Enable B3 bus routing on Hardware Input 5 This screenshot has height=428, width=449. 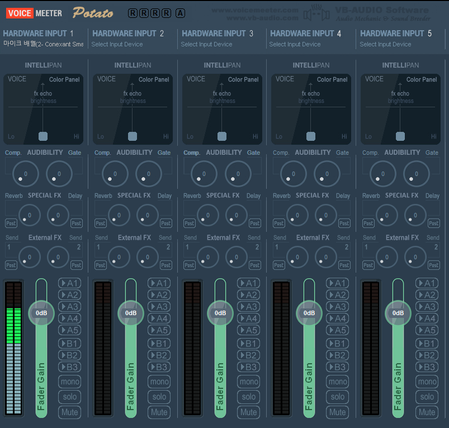pyautogui.click(x=427, y=367)
